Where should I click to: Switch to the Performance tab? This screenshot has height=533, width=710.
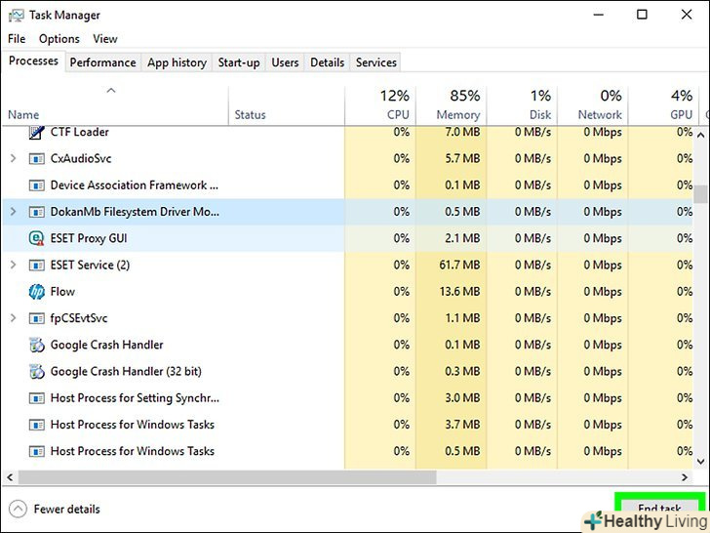coord(102,62)
